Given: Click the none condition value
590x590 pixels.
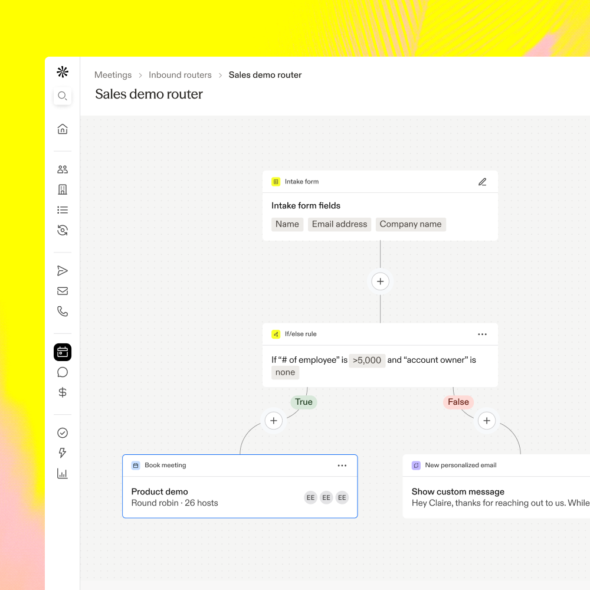Looking at the screenshot, I should [x=285, y=372].
